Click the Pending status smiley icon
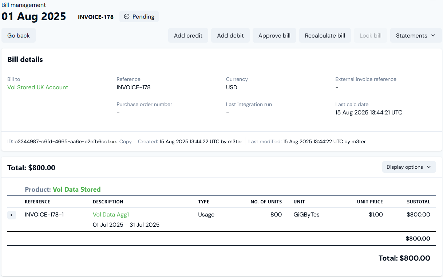This screenshot has width=443, height=277. pos(127,16)
